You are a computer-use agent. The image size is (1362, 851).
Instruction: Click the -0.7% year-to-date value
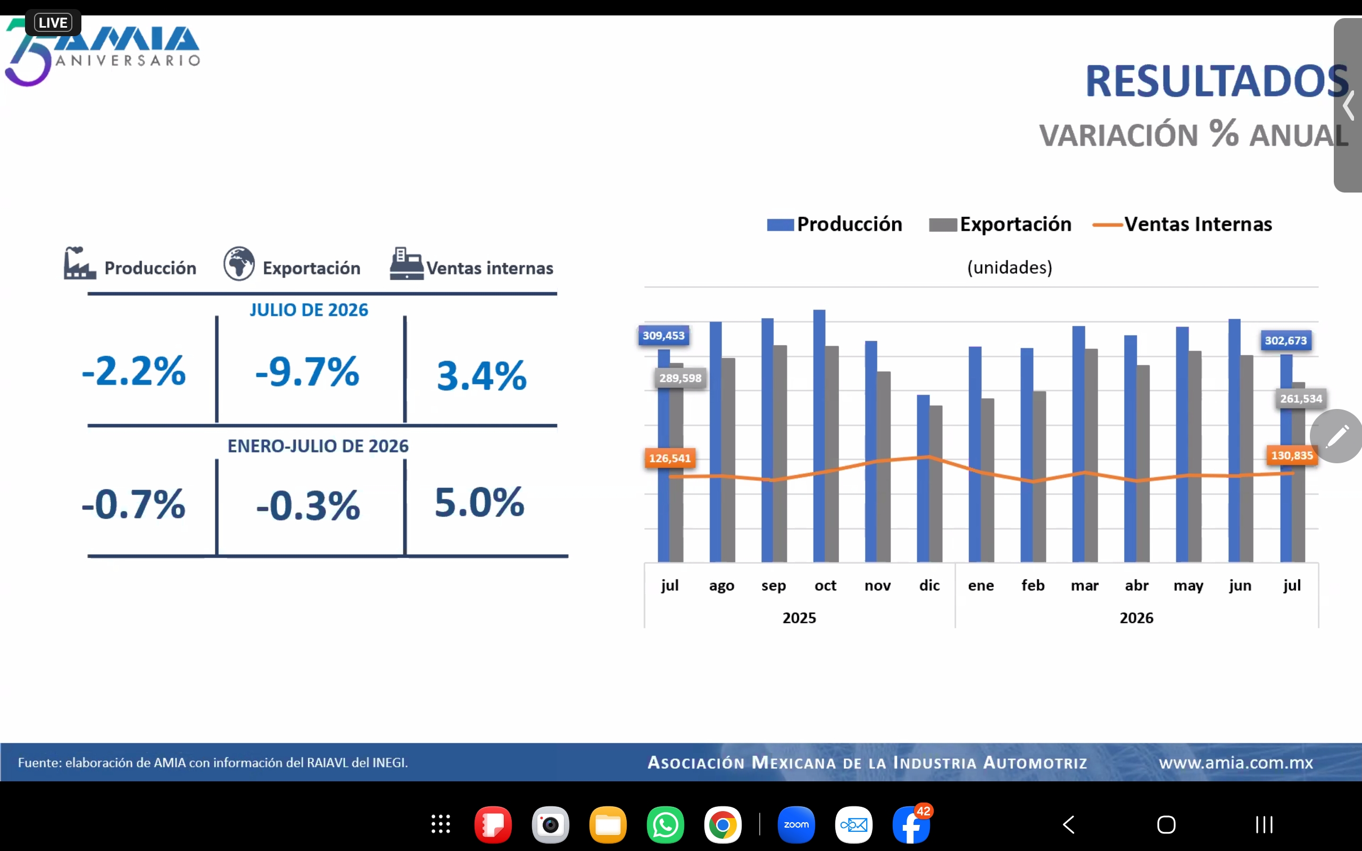pyautogui.click(x=134, y=504)
